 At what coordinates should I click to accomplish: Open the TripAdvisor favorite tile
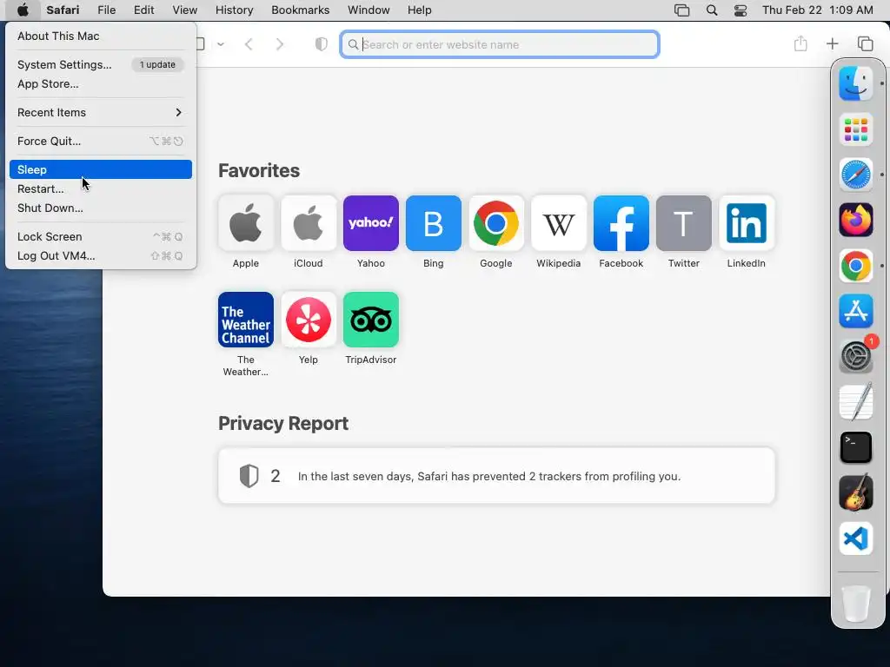370,320
